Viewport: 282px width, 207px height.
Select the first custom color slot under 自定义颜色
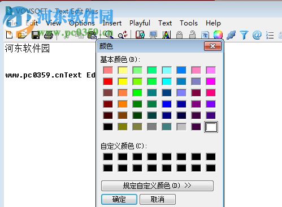point(108,157)
